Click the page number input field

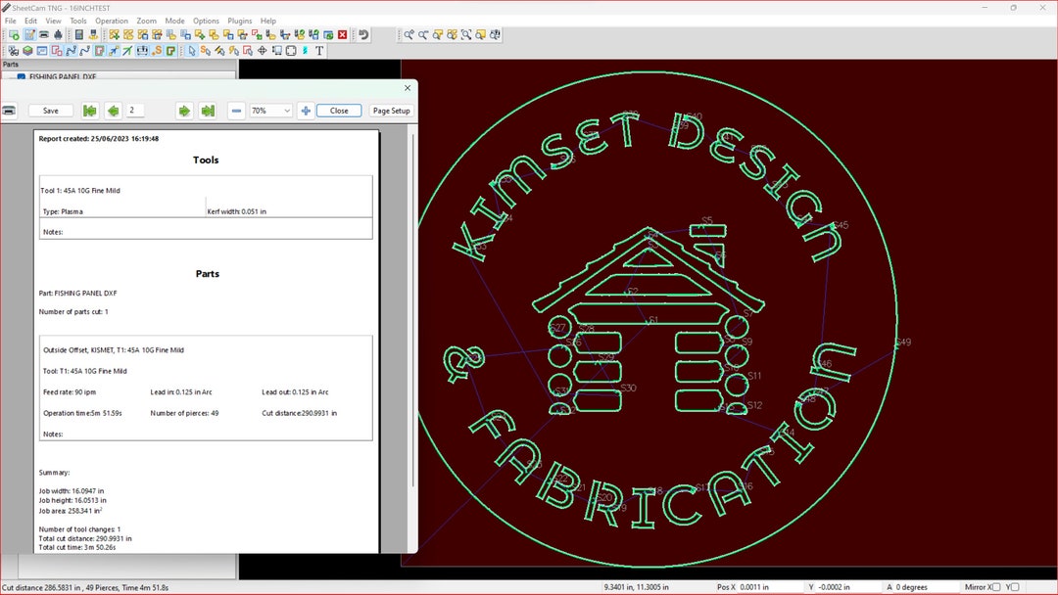[133, 111]
